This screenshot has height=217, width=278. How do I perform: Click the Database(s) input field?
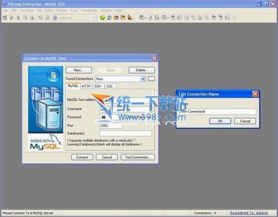coord(126,133)
